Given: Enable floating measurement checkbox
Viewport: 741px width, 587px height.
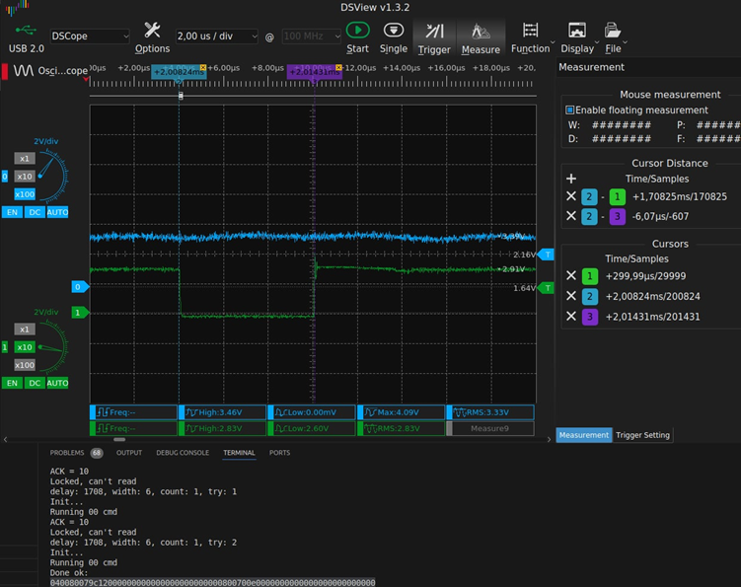Looking at the screenshot, I should [570, 110].
